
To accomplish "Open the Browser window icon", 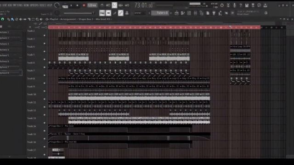I will click(202, 13).
